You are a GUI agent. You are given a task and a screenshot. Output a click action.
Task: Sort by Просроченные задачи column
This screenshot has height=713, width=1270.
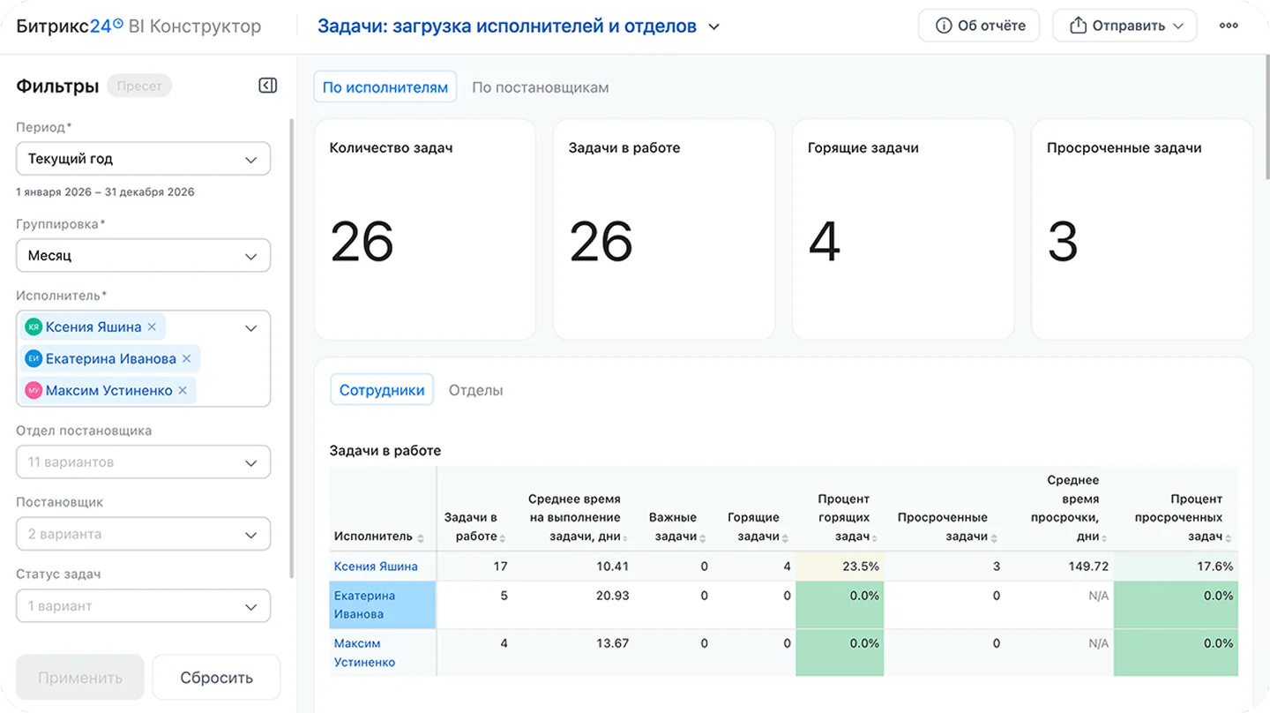(995, 537)
